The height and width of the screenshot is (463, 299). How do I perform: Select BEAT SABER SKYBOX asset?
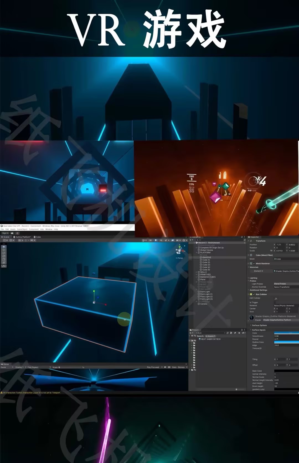210,339
